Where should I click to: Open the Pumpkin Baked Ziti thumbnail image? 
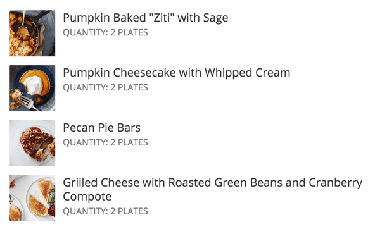coord(32,33)
